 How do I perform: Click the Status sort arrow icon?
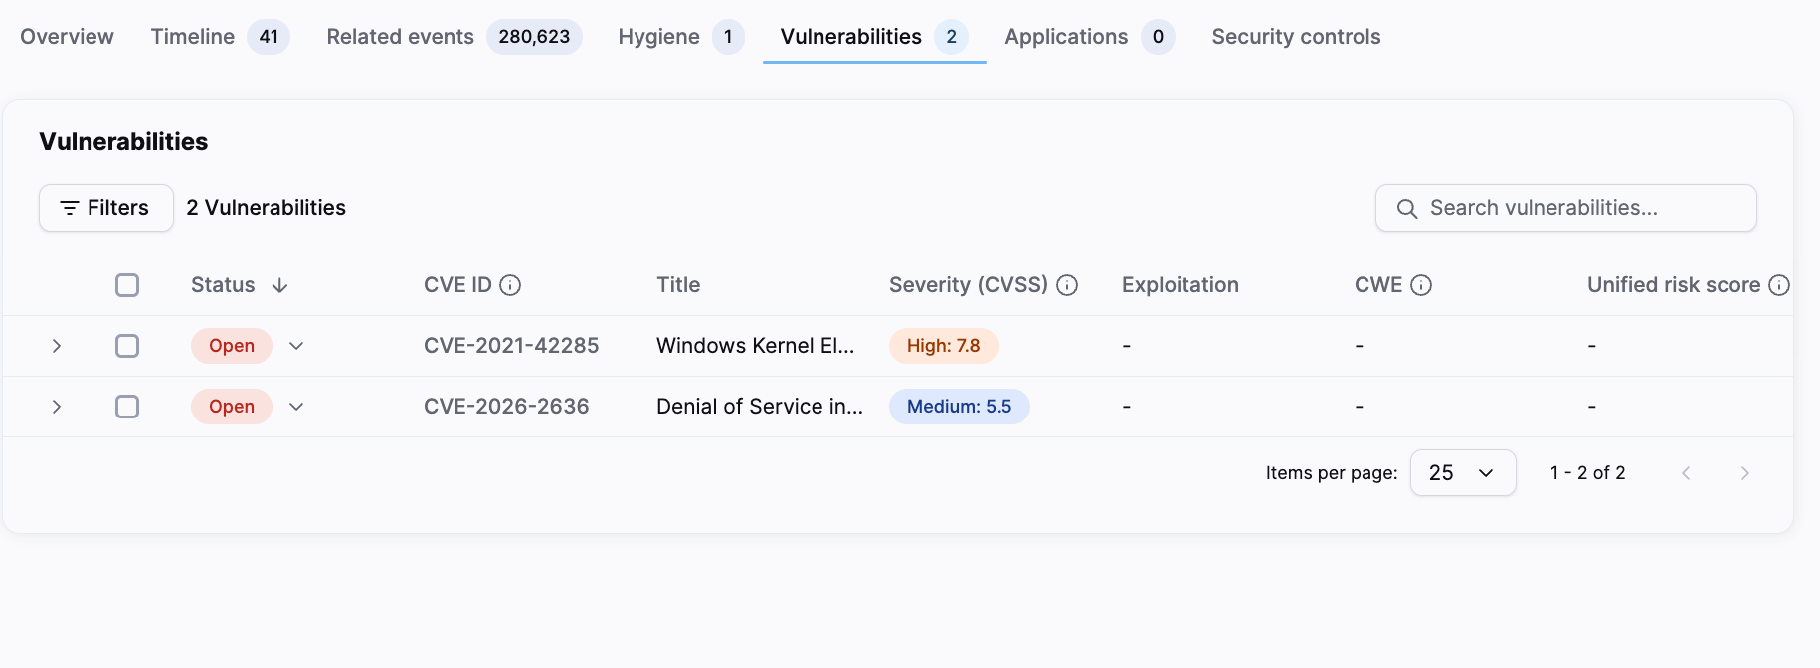(x=279, y=285)
